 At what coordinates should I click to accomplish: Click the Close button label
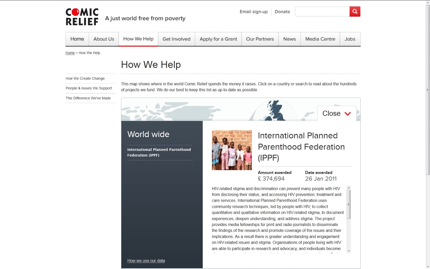[331, 114]
